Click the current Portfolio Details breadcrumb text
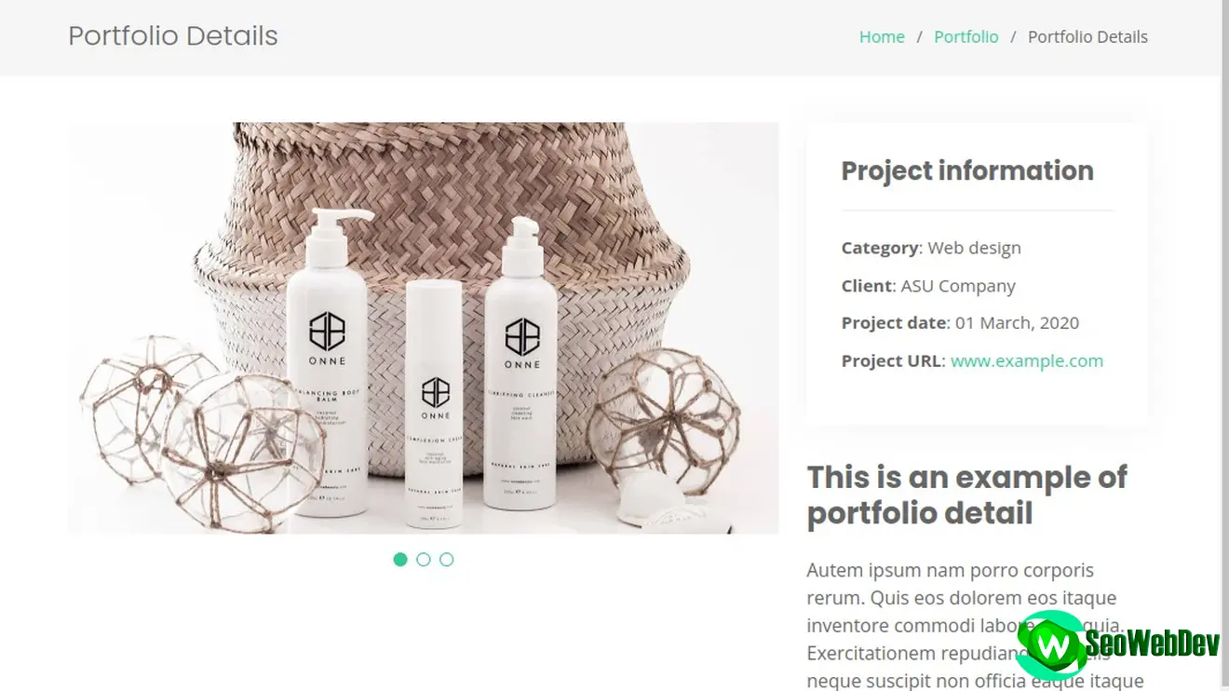 pos(1087,37)
